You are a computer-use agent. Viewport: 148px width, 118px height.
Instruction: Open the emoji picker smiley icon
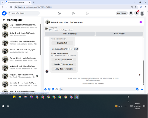pos(137,89)
